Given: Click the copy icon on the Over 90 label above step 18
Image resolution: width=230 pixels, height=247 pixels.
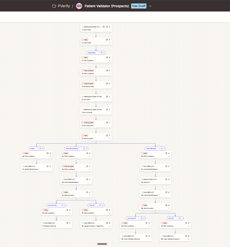Looking at the screenshot, I should click(x=100, y=205).
